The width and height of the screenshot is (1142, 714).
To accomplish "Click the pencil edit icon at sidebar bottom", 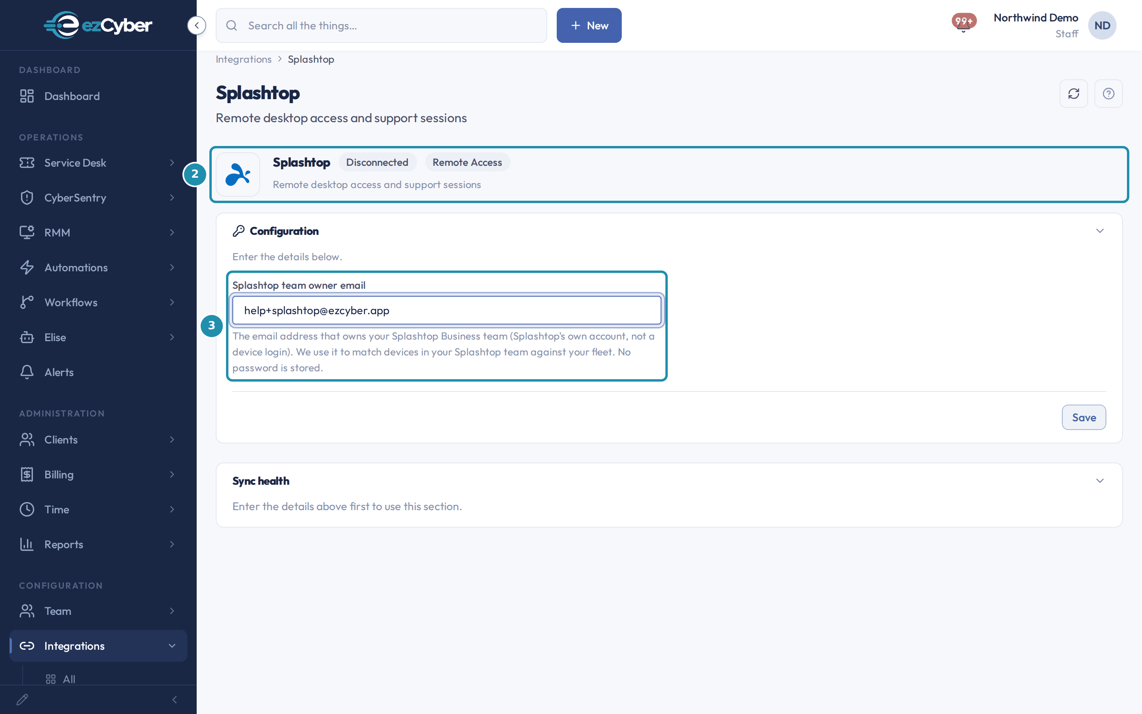I will (22, 699).
